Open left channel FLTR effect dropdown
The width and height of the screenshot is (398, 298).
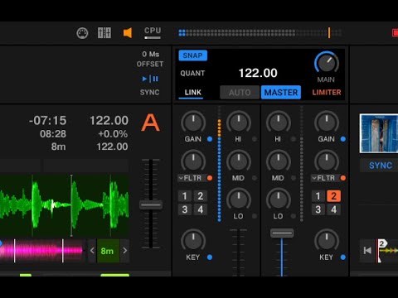[191, 178]
